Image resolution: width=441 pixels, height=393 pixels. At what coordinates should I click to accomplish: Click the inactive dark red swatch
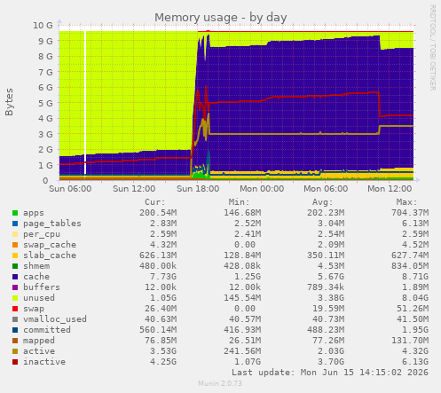tap(15, 362)
